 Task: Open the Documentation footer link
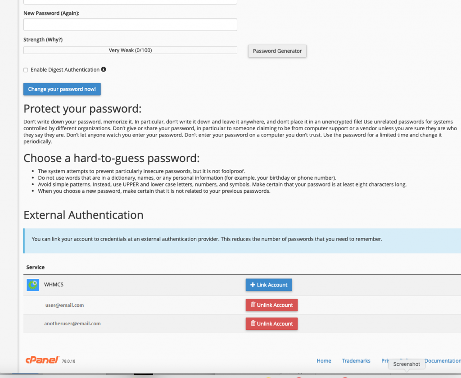443,360
